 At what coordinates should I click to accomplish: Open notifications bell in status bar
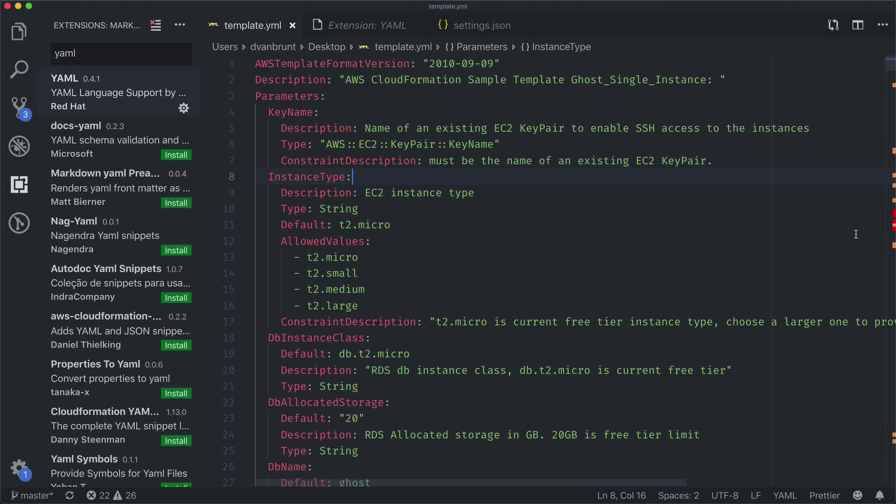coord(880,495)
